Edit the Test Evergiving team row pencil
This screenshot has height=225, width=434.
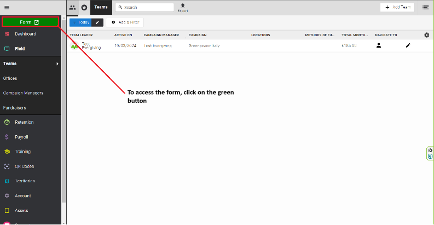[x=408, y=45]
